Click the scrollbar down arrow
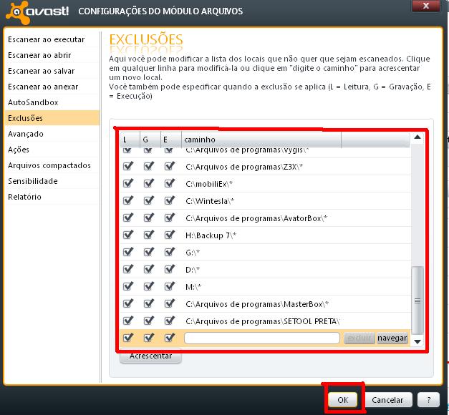Image resolution: width=449 pixels, height=415 pixels. (417, 342)
